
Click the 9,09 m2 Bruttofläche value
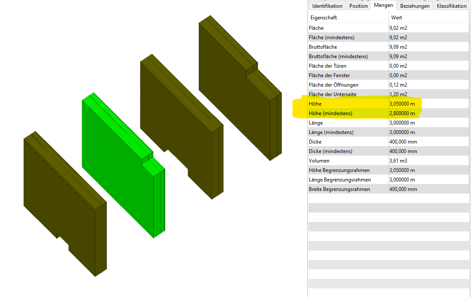(398, 47)
